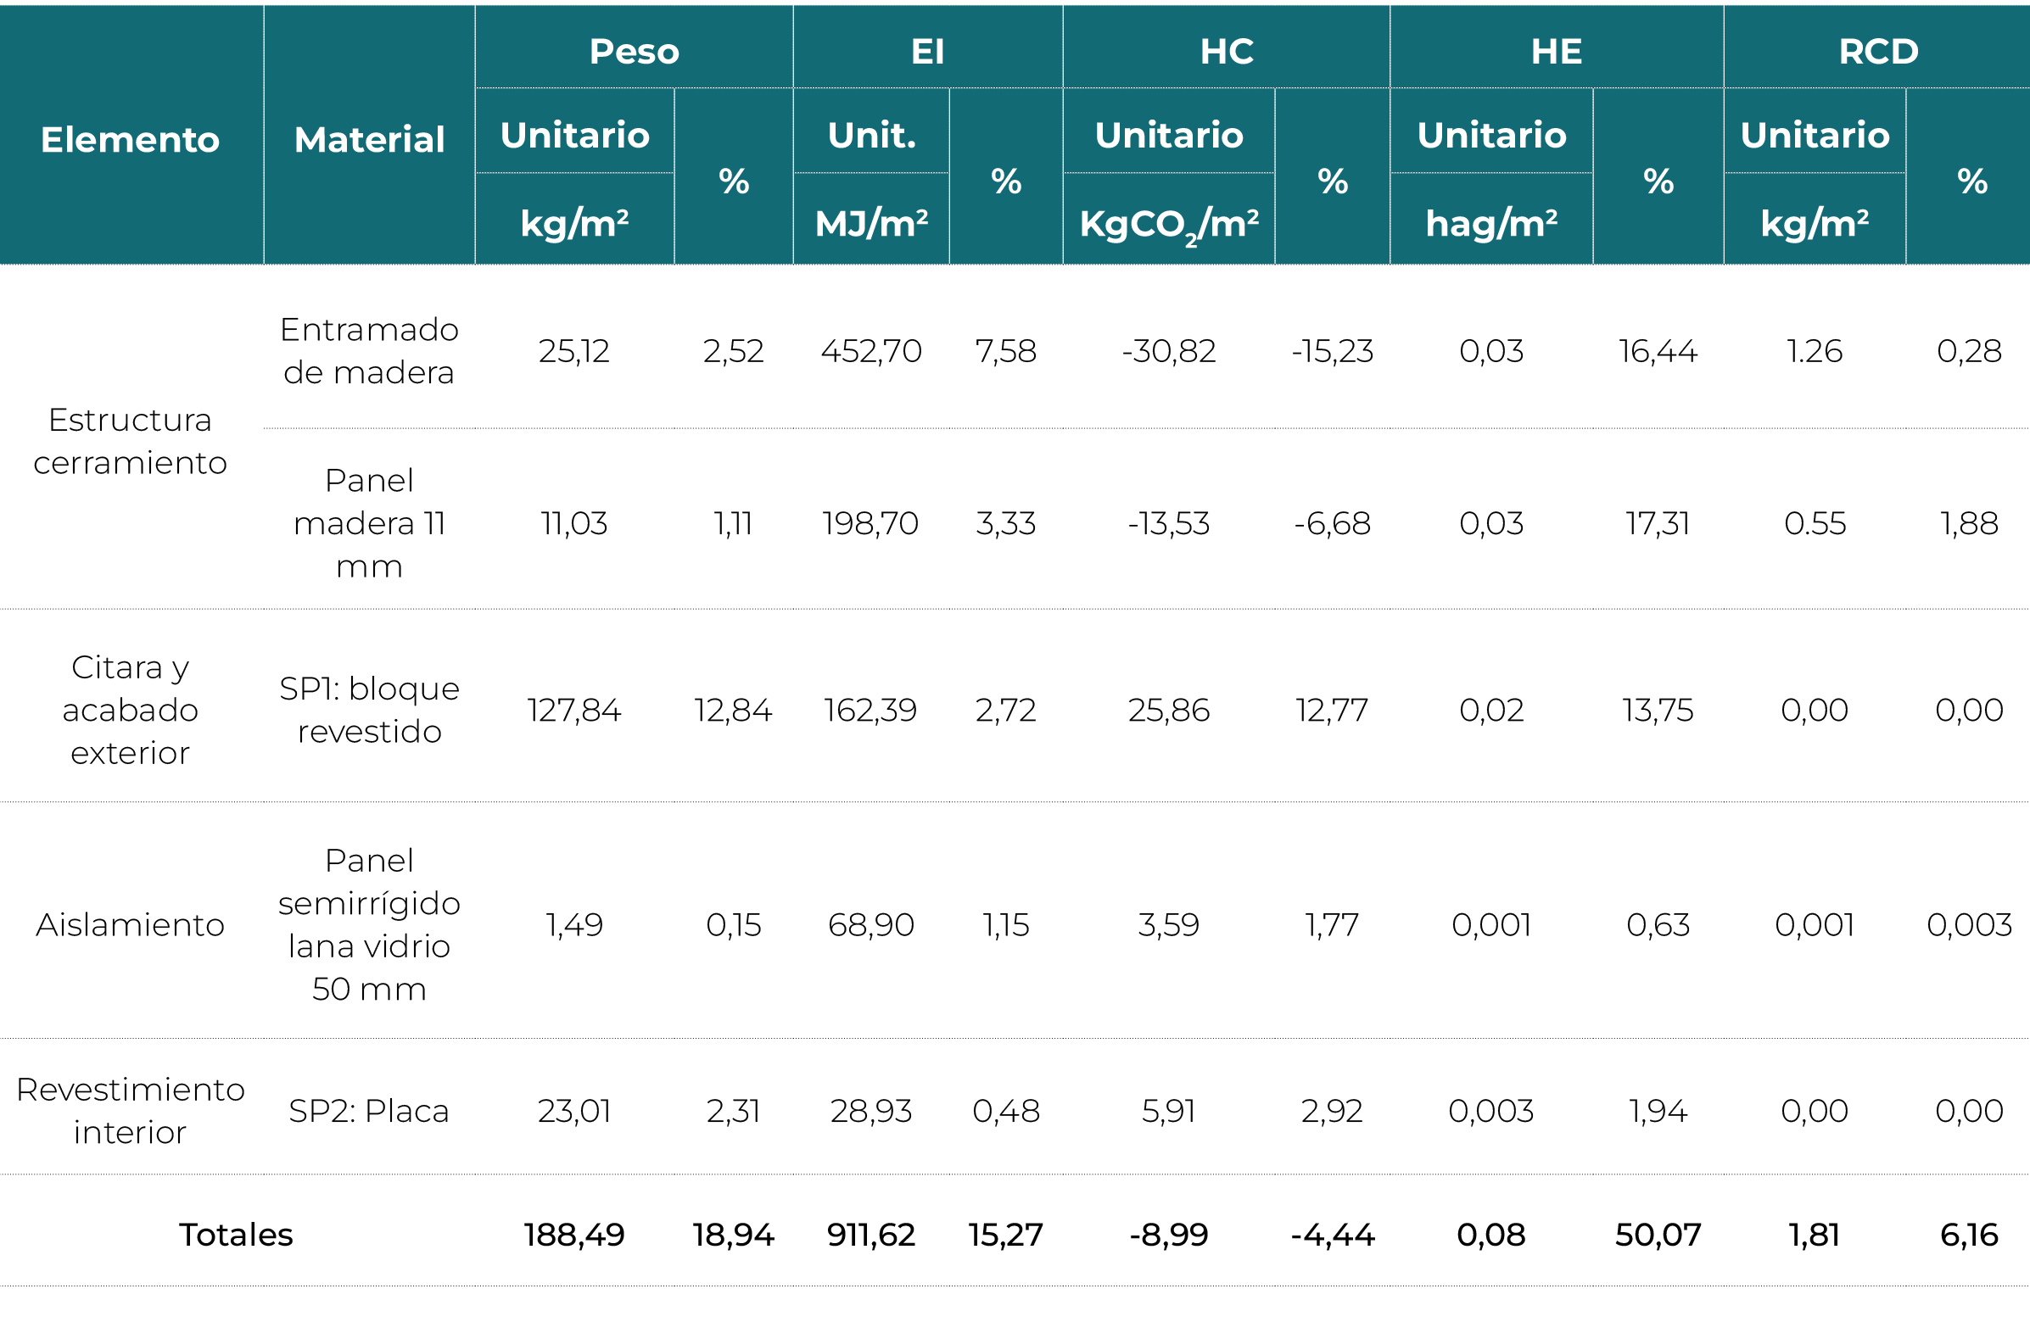Click the KgCO2/m² unit header
The height and width of the screenshot is (1322, 2030).
point(1167,223)
